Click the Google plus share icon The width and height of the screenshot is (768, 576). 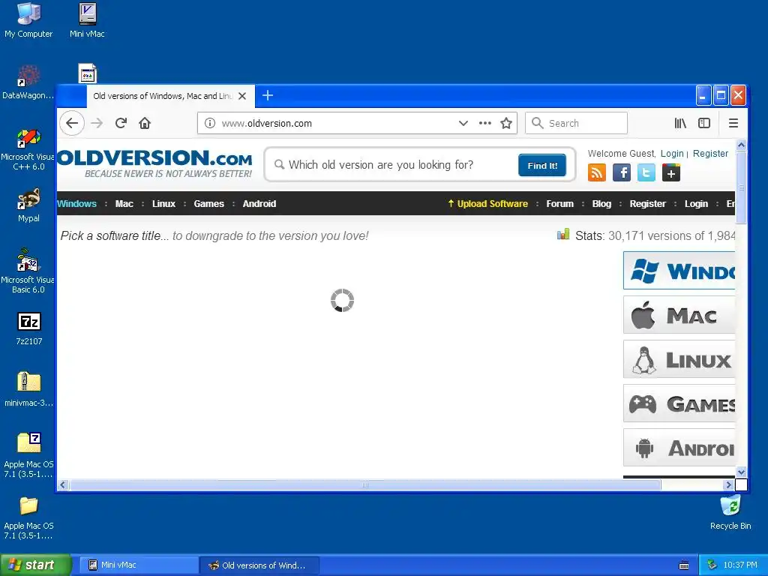point(671,172)
